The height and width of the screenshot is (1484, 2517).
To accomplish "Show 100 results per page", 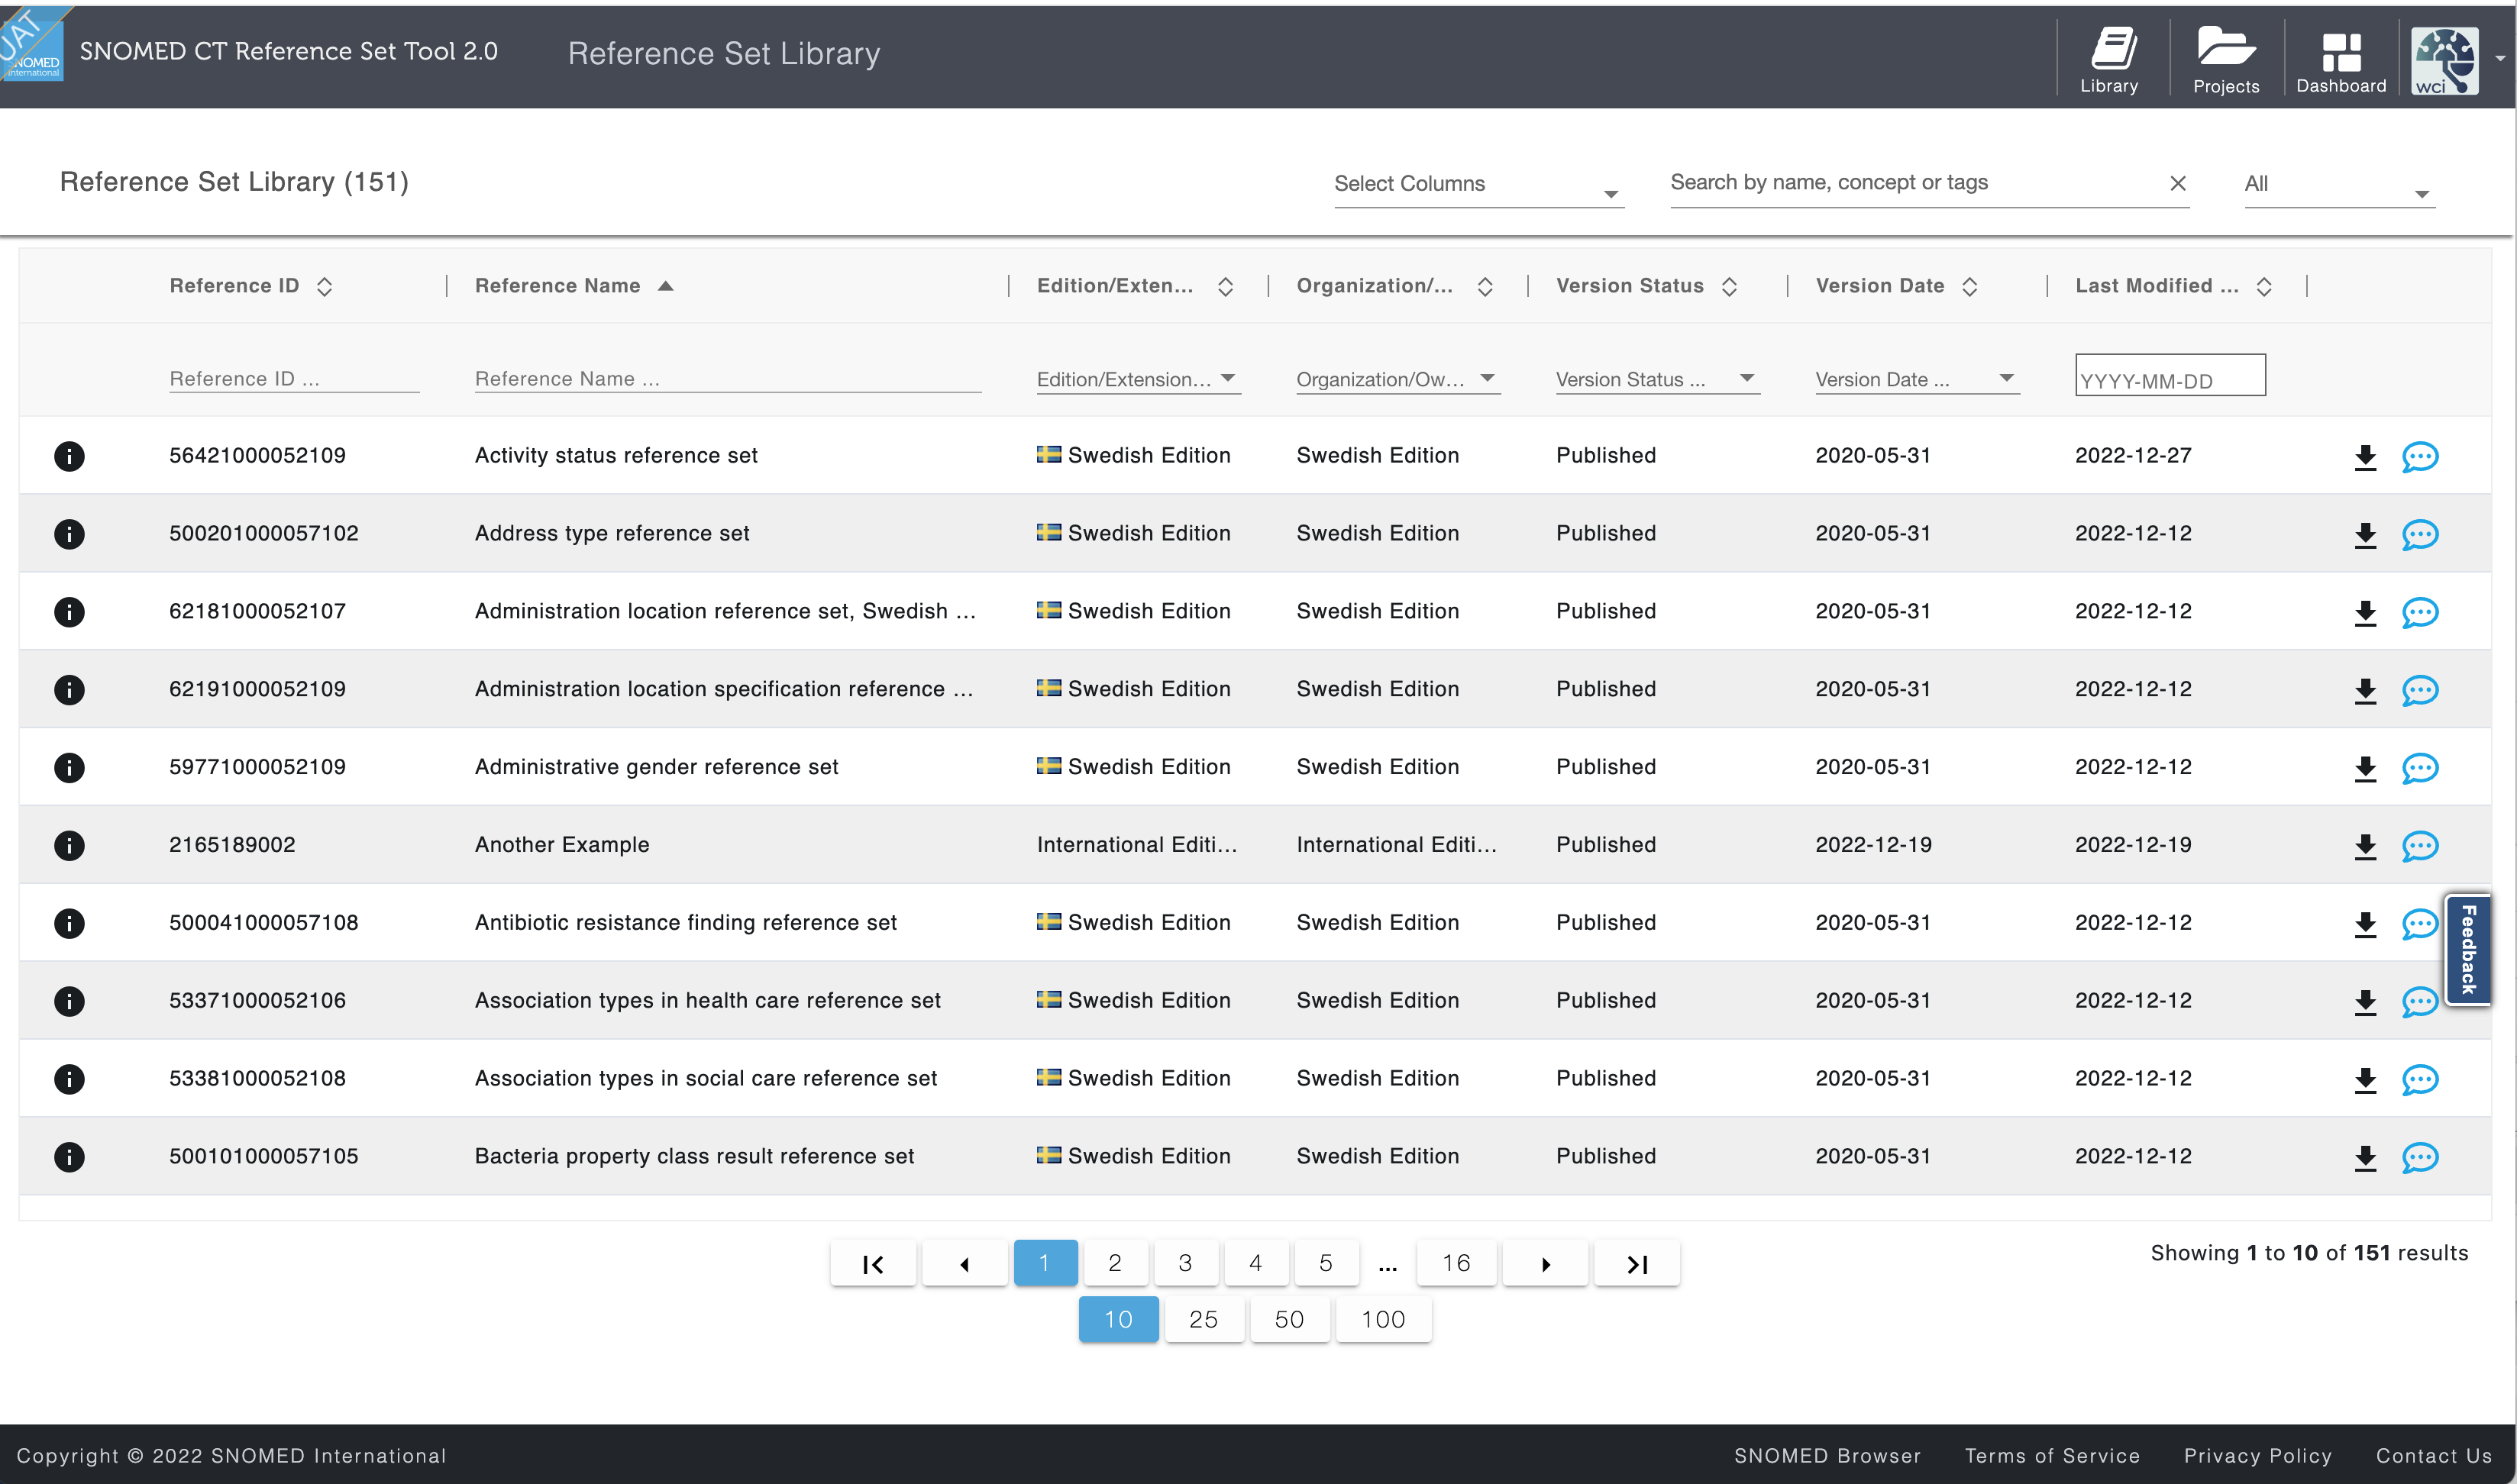I will 1384,1320.
